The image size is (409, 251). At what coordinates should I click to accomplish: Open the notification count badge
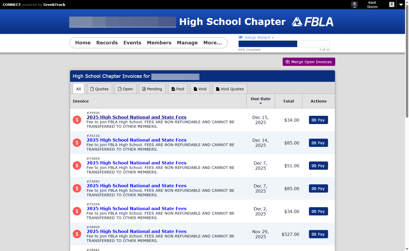pyautogui.click(x=391, y=4)
